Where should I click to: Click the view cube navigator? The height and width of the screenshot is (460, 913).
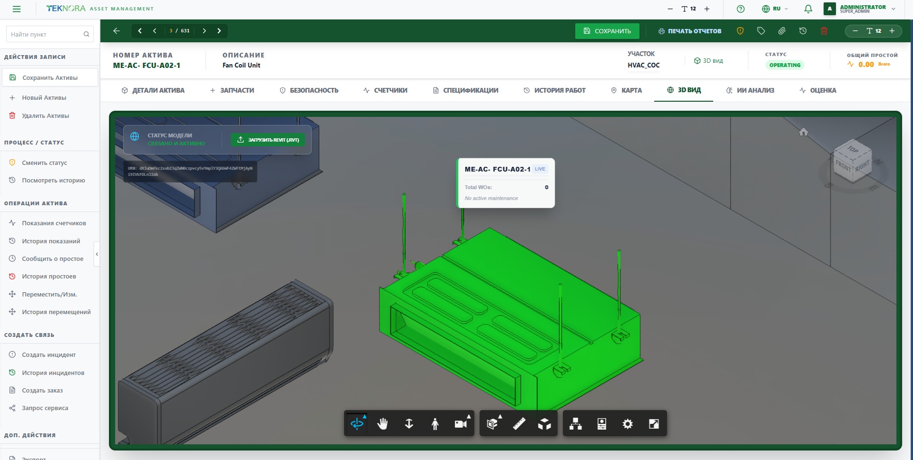(x=853, y=162)
